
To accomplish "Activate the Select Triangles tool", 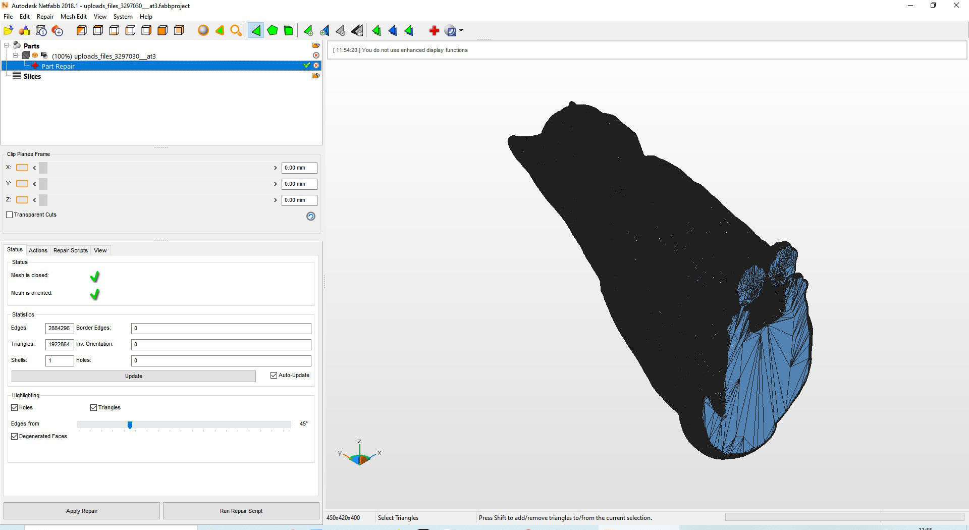I will (x=256, y=31).
